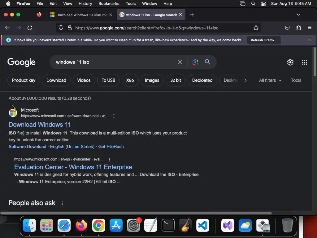
Task: Open System Settings from the Dock
Action: coord(133,225)
